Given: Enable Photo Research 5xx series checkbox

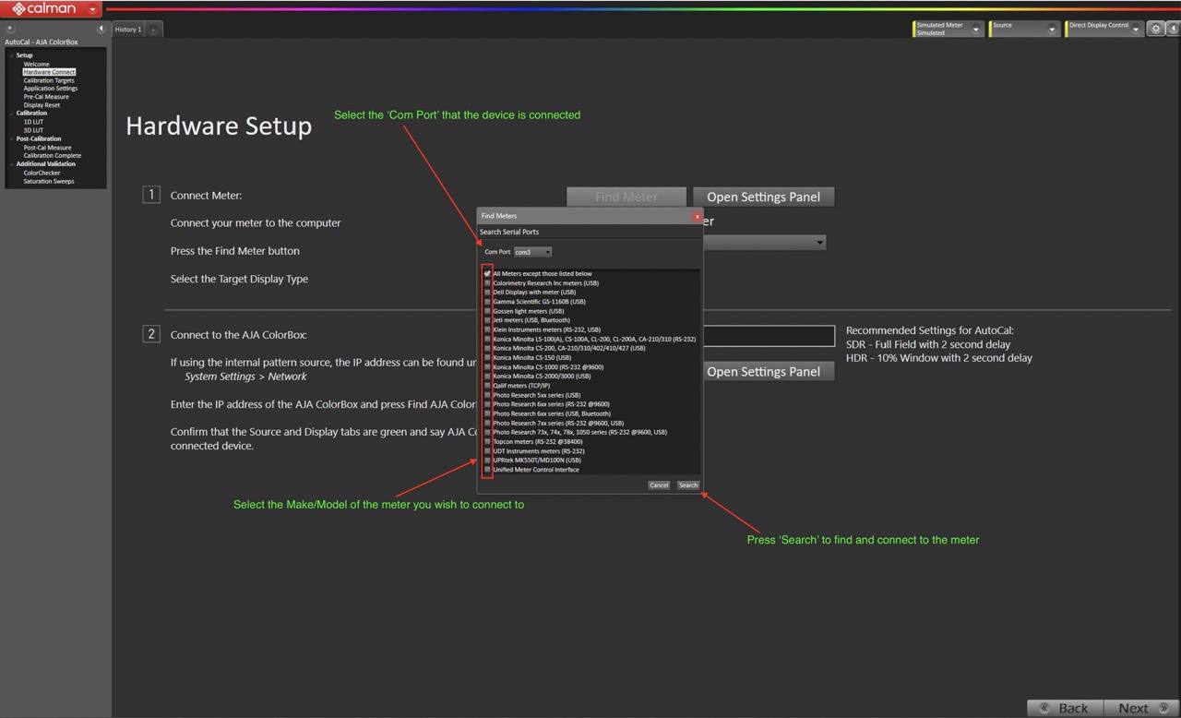Looking at the screenshot, I should tap(487, 395).
